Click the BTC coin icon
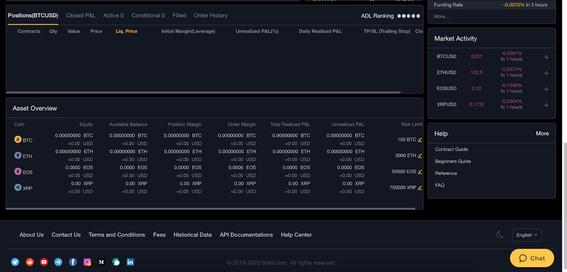 click(x=18, y=140)
